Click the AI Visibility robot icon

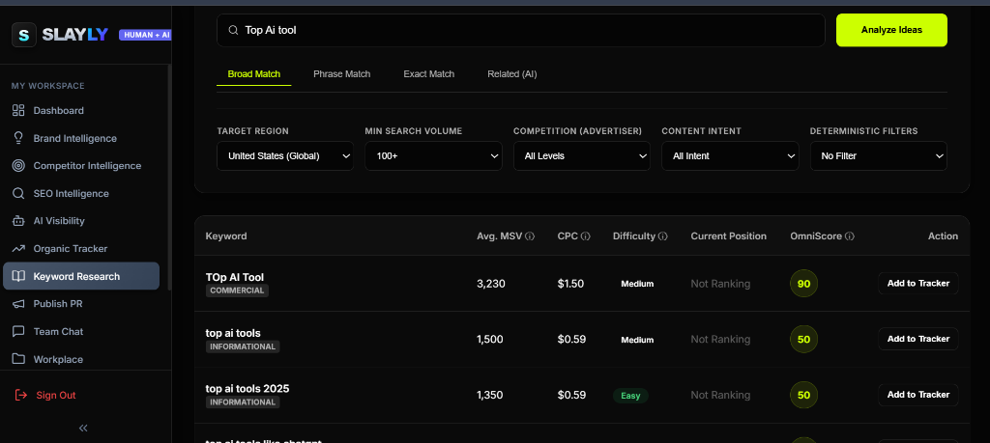pyautogui.click(x=19, y=221)
